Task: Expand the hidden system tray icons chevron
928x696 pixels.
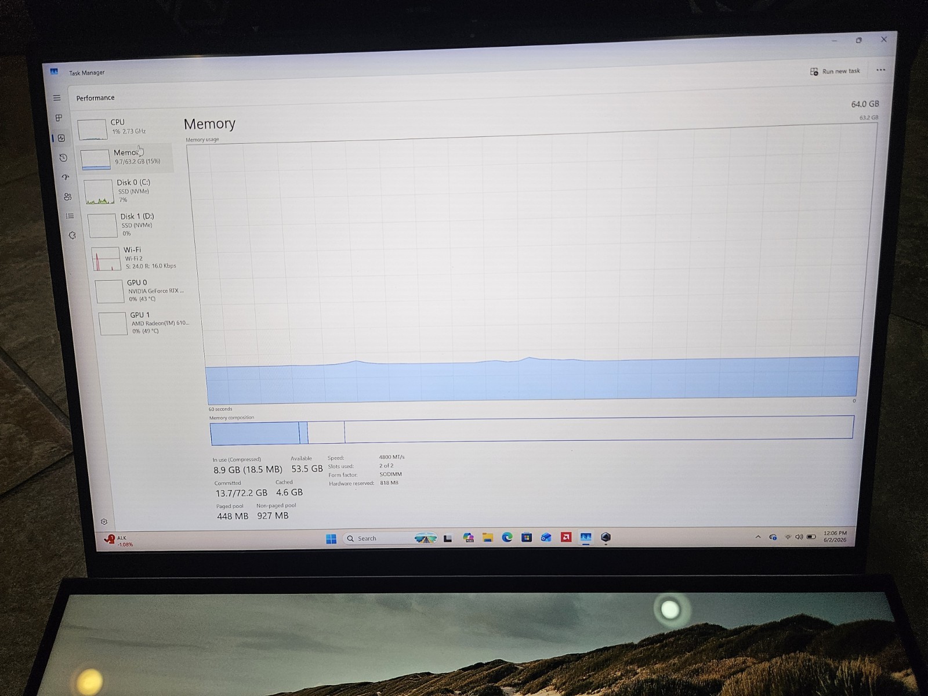Action: click(757, 537)
